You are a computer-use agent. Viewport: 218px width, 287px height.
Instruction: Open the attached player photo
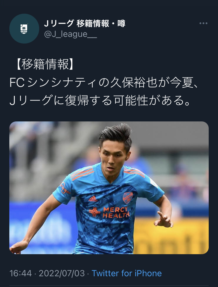pyautogui.click(x=109, y=188)
